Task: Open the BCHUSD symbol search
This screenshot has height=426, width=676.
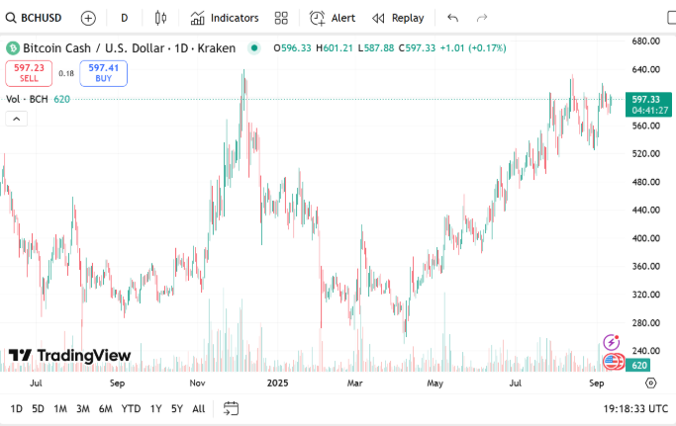Action: tap(34, 18)
